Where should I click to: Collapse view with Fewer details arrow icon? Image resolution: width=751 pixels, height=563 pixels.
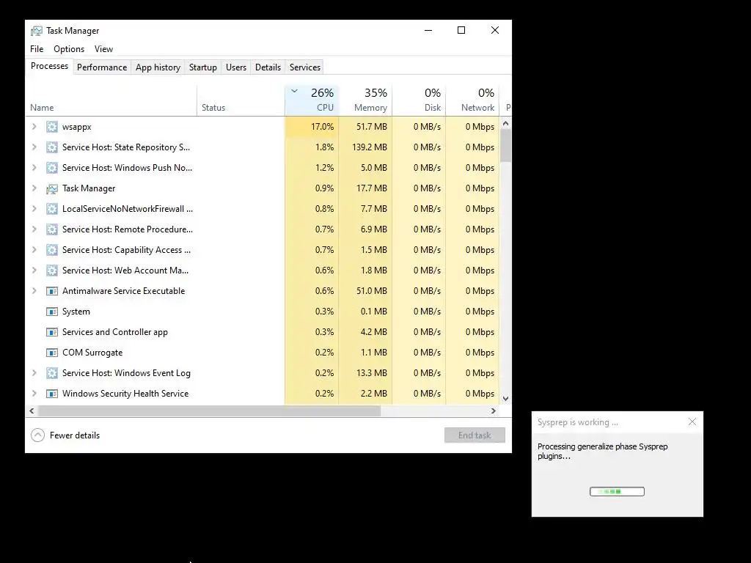pyautogui.click(x=38, y=435)
